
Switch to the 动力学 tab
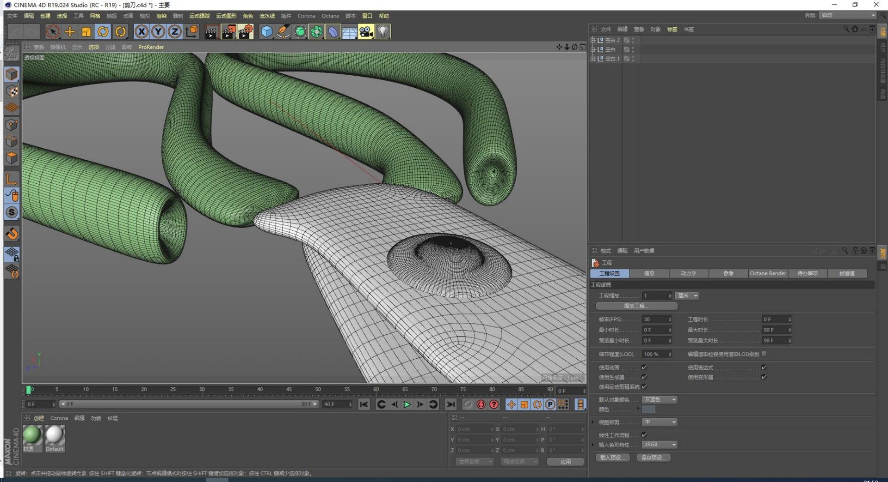(x=689, y=273)
